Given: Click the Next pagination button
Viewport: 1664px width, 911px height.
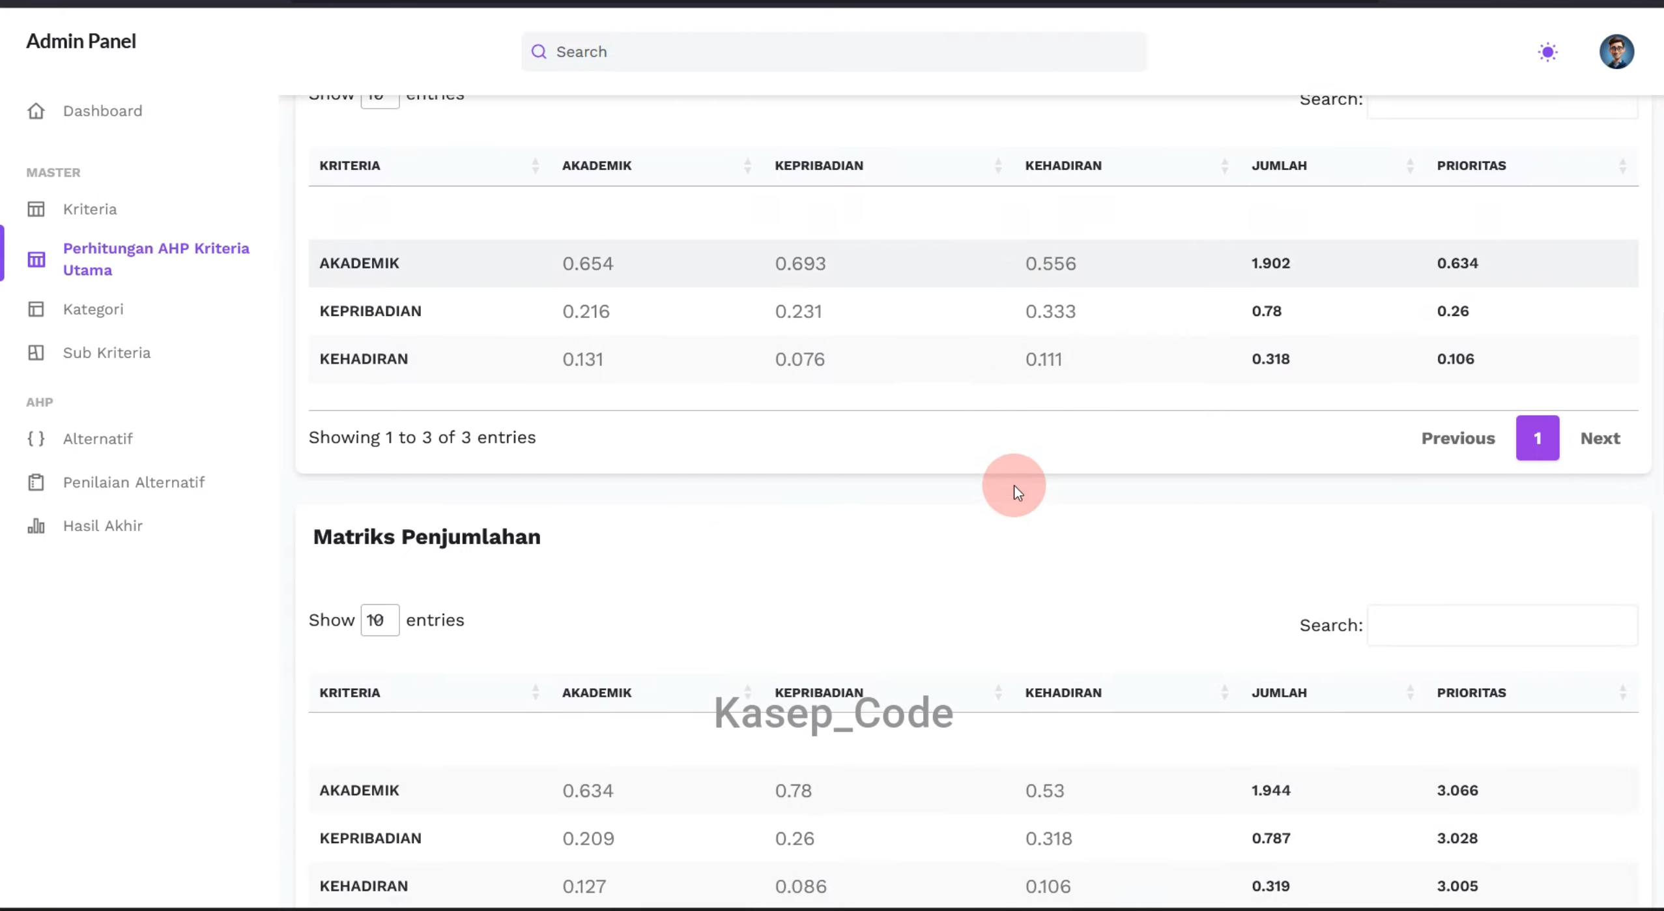Looking at the screenshot, I should coord(1600,438).
